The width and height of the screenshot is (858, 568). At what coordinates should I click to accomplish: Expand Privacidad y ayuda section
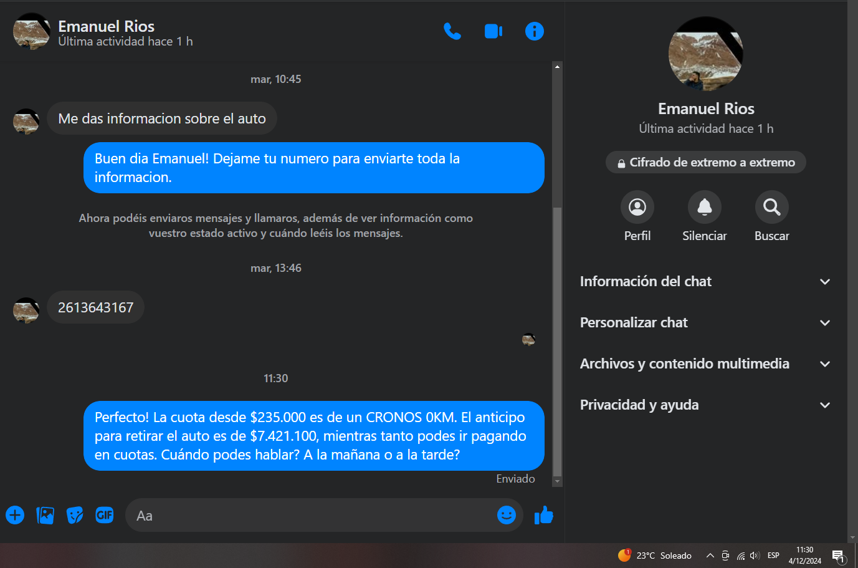705,405
